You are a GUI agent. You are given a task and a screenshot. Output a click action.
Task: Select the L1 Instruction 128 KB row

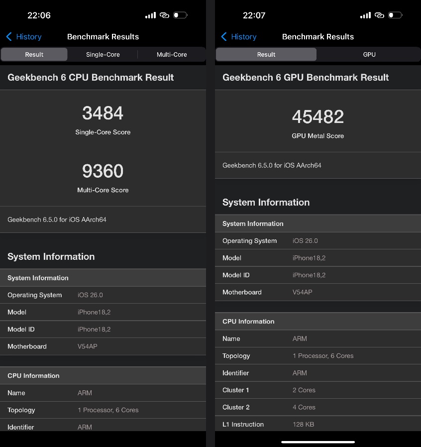pyautogui.click(x=317, y=424)
